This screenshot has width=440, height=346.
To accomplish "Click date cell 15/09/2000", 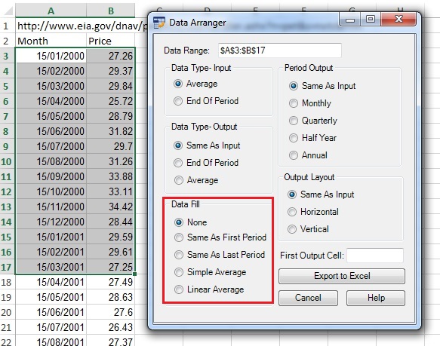I will pos(51,176).
